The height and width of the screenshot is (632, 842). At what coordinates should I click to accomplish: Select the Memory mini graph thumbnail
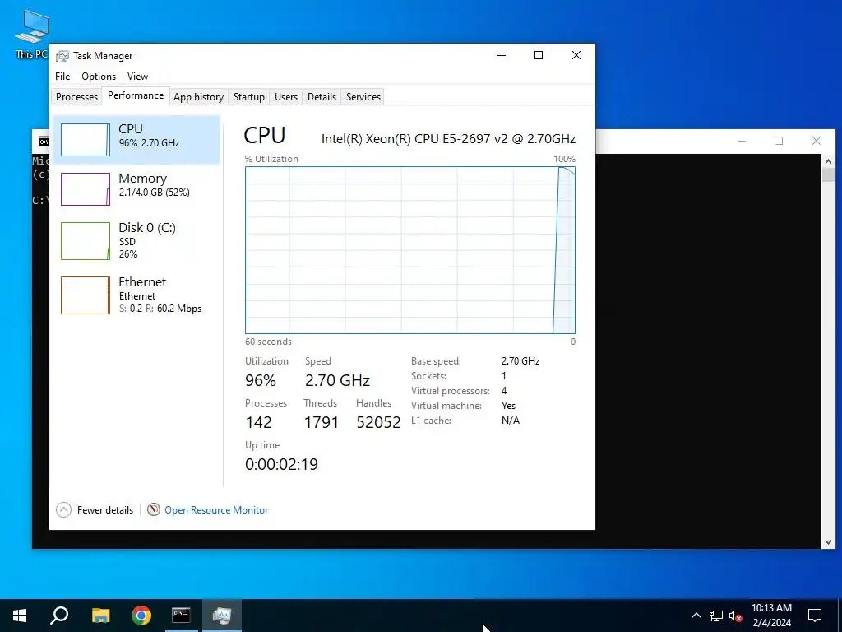click(86, 189)
